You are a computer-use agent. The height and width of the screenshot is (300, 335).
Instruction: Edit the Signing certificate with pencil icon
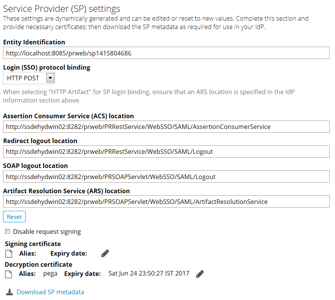coord(105,253)
